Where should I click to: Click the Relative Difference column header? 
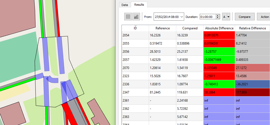click(252, 28)
